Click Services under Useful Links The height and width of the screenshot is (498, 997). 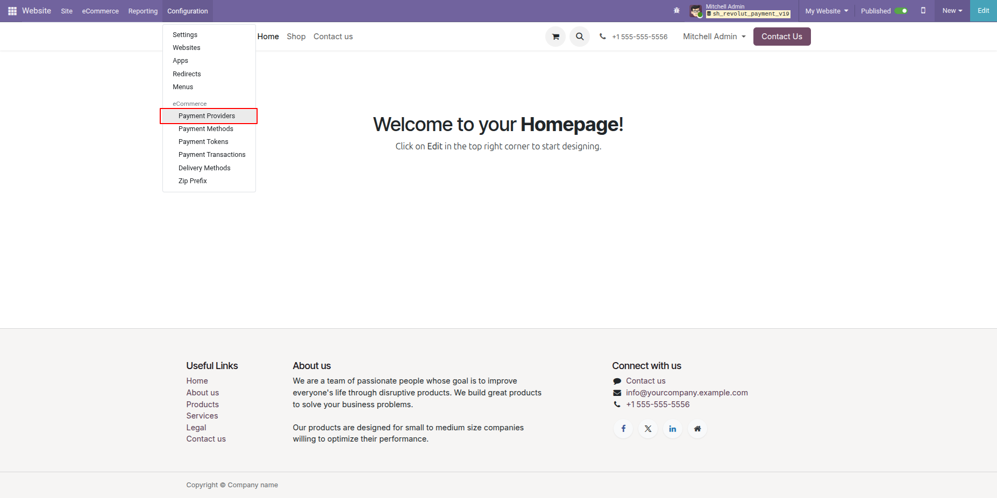pos(202,416)
